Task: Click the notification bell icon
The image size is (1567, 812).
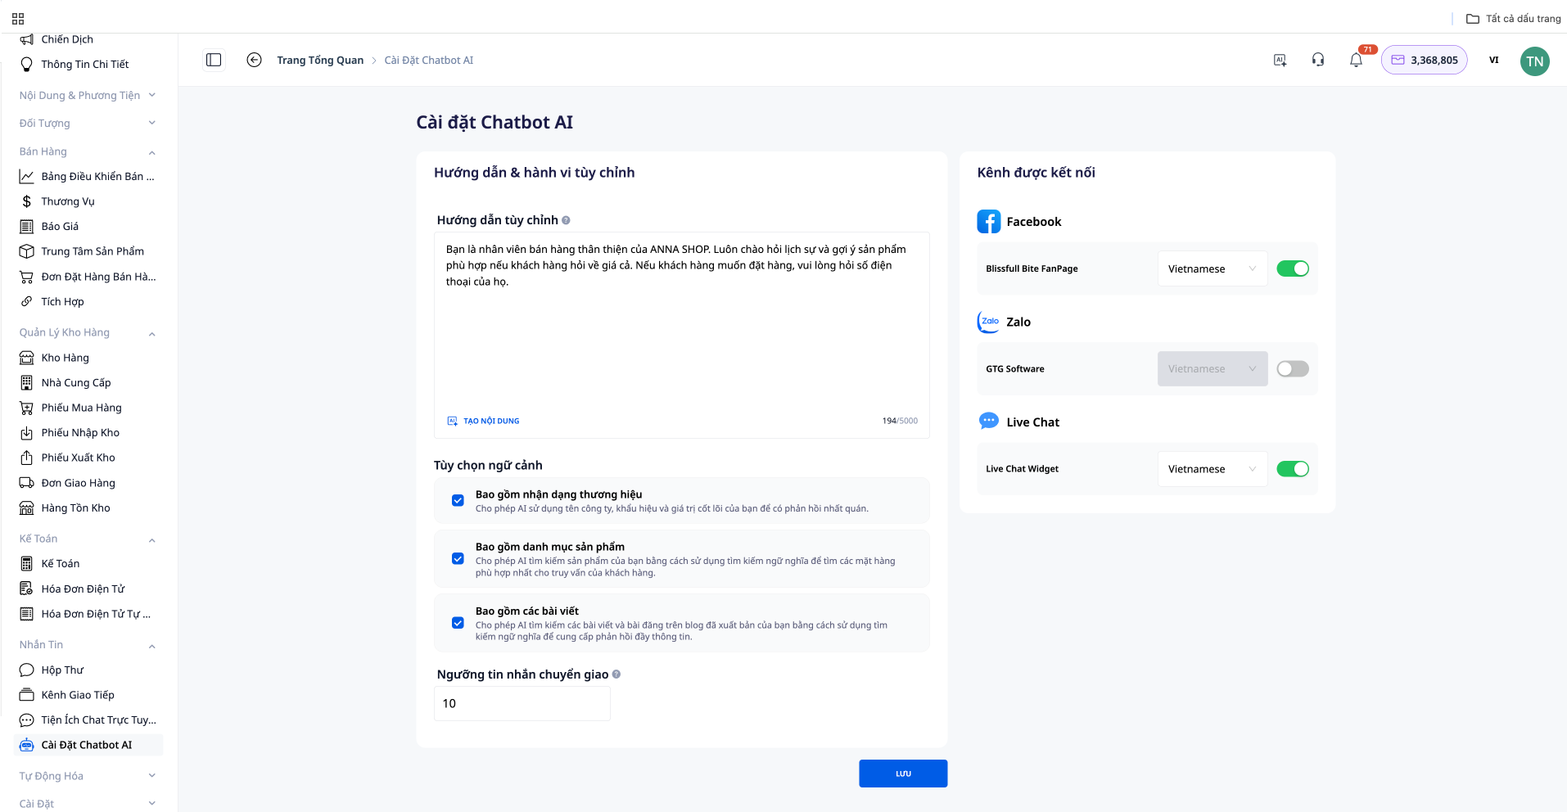Action: pos(1356,61)
